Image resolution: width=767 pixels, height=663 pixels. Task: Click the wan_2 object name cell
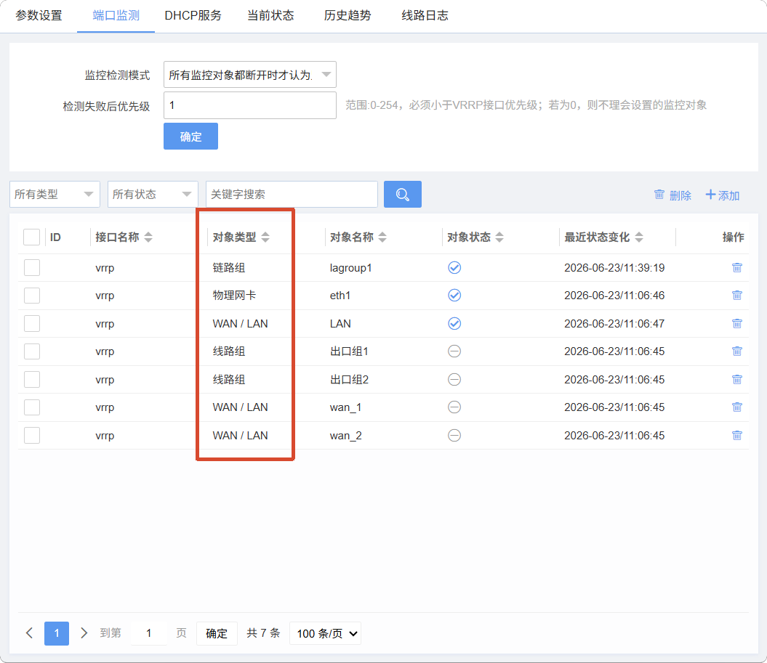345,435
